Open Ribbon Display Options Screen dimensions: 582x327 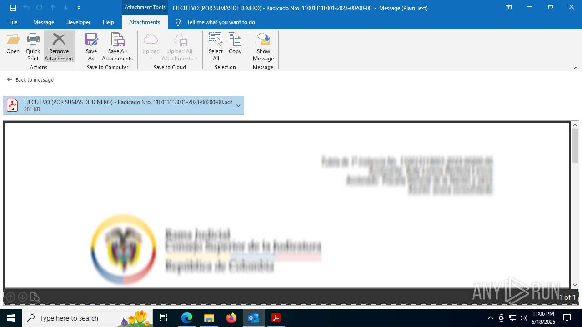tap(509, 7)
